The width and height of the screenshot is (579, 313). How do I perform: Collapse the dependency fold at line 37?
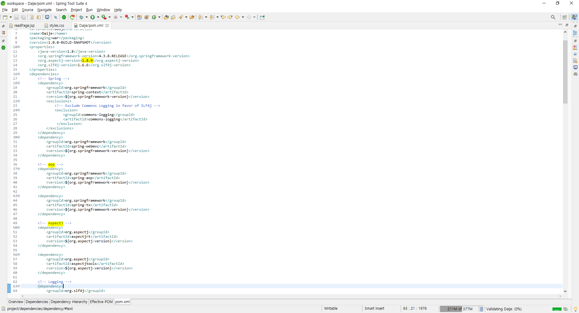click(x=18, y=169)
